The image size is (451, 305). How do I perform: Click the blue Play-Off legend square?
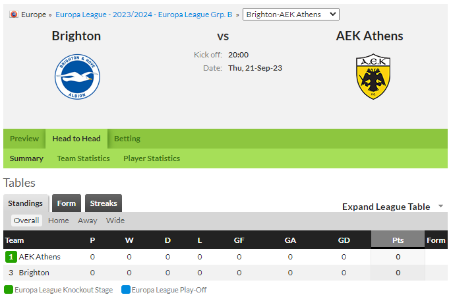126,290
